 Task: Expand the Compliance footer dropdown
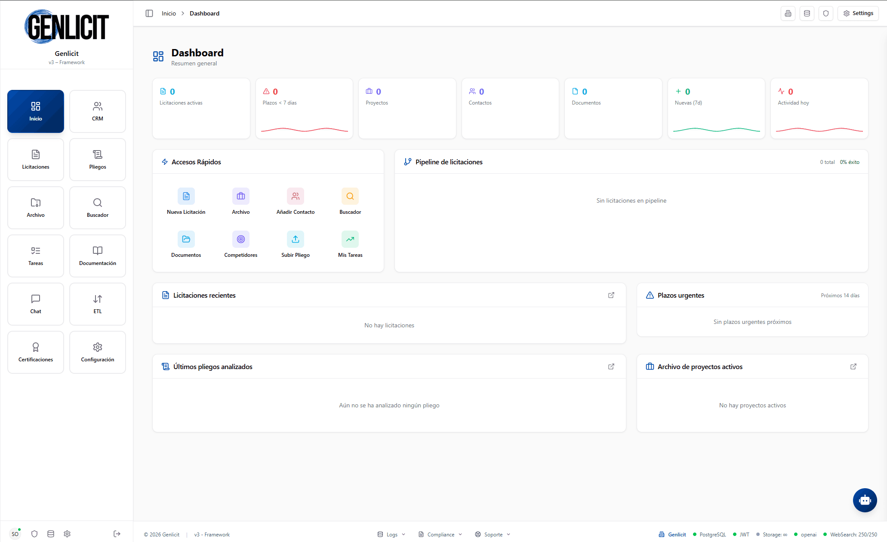(x=440, y=534)
